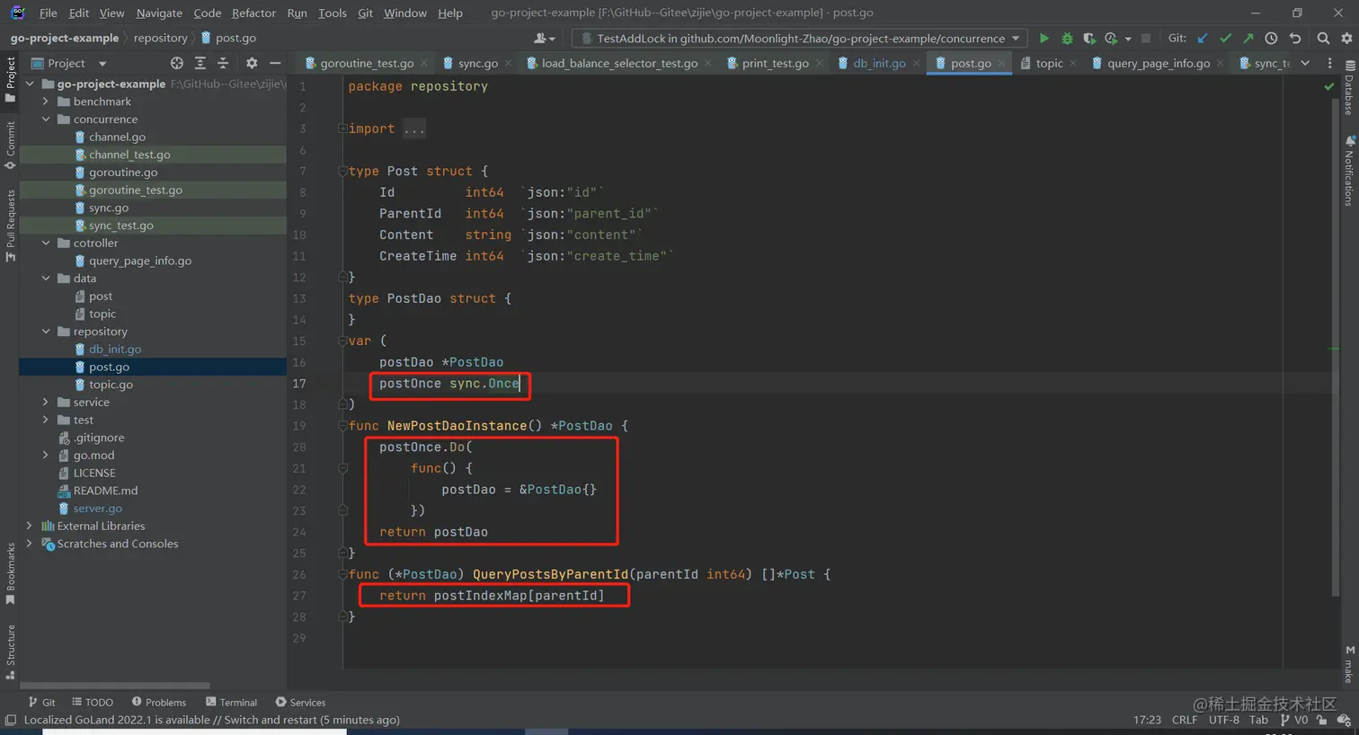The image size is (1359, 735).
Task: Rollback changes with the undo arrow
Action: [x=1295, y=39]
